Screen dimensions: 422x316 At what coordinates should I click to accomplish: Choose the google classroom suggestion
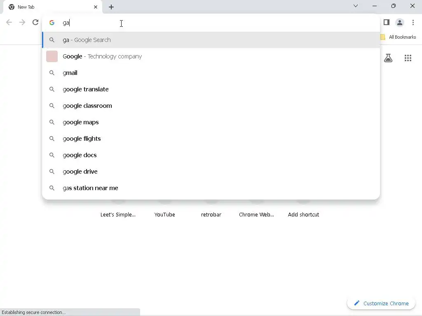(x=211, y=106)
